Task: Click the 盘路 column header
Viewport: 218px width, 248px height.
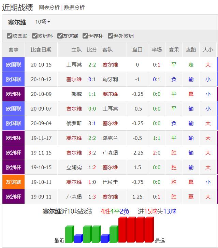Action: coord(191,50)
